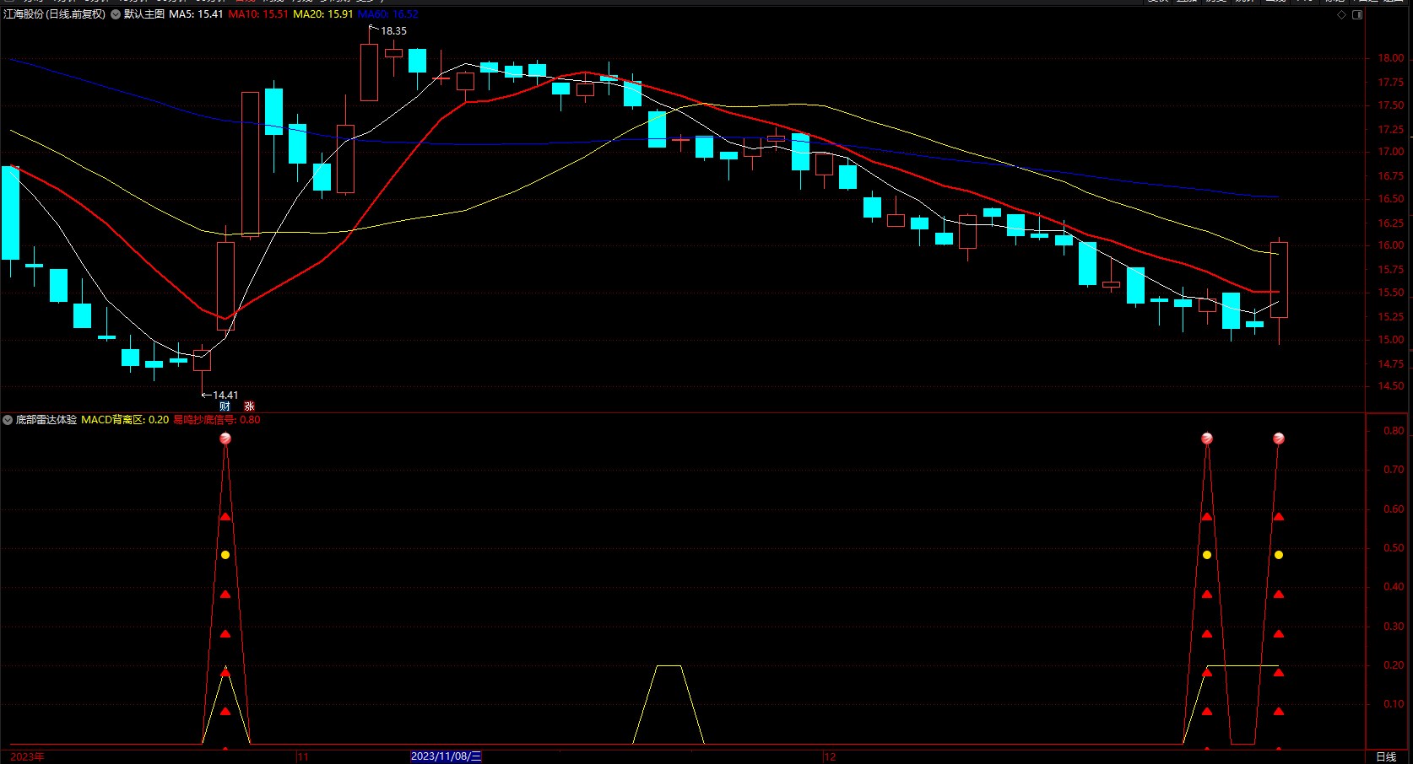The image size is (1413, 764).
Task: Click the stock title 江海股份(日线,前复权)
Action: click(x=55, y=14)
